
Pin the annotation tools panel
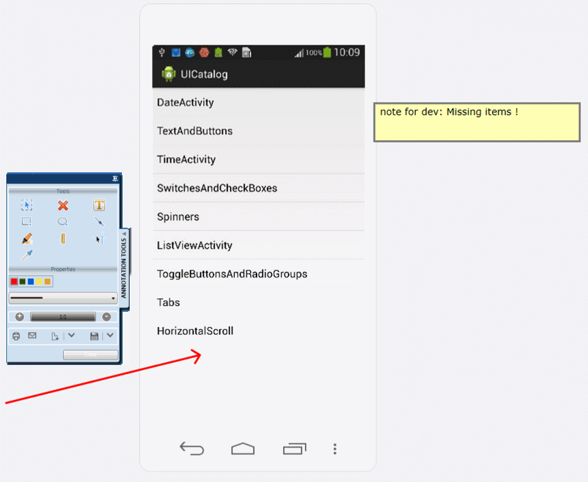tap(116, 179)
